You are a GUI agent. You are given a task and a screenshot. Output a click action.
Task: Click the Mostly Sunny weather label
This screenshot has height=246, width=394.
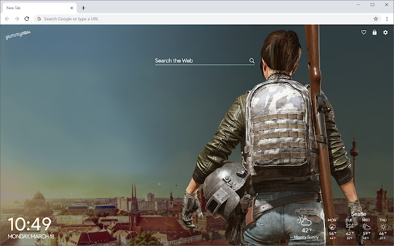306,237
